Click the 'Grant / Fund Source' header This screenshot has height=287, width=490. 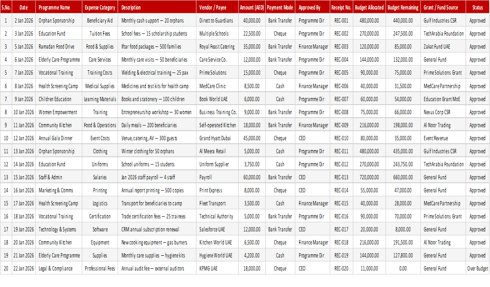[443, 7]
